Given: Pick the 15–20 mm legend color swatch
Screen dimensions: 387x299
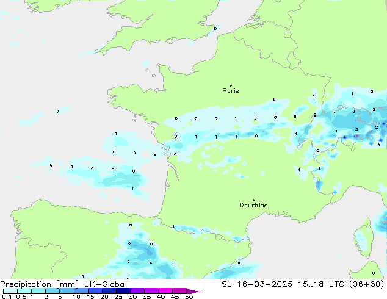Looking at the screenshot, I should tap(95, 291).
